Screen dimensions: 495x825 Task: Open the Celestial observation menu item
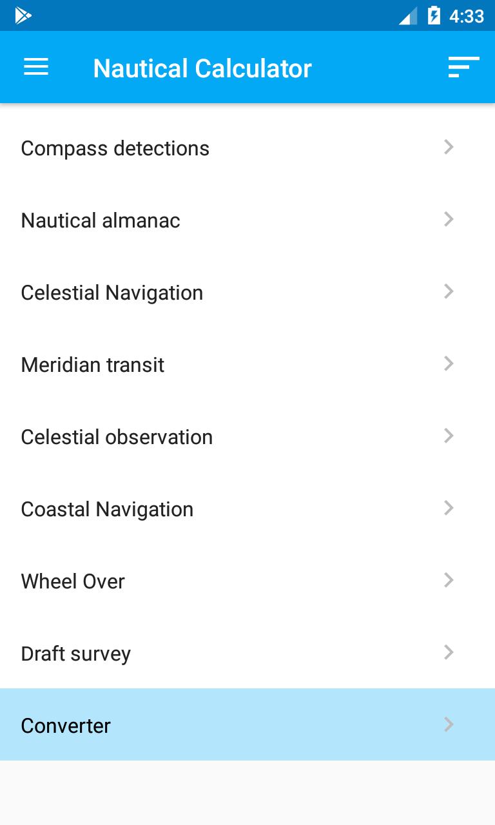pos(247,437)
